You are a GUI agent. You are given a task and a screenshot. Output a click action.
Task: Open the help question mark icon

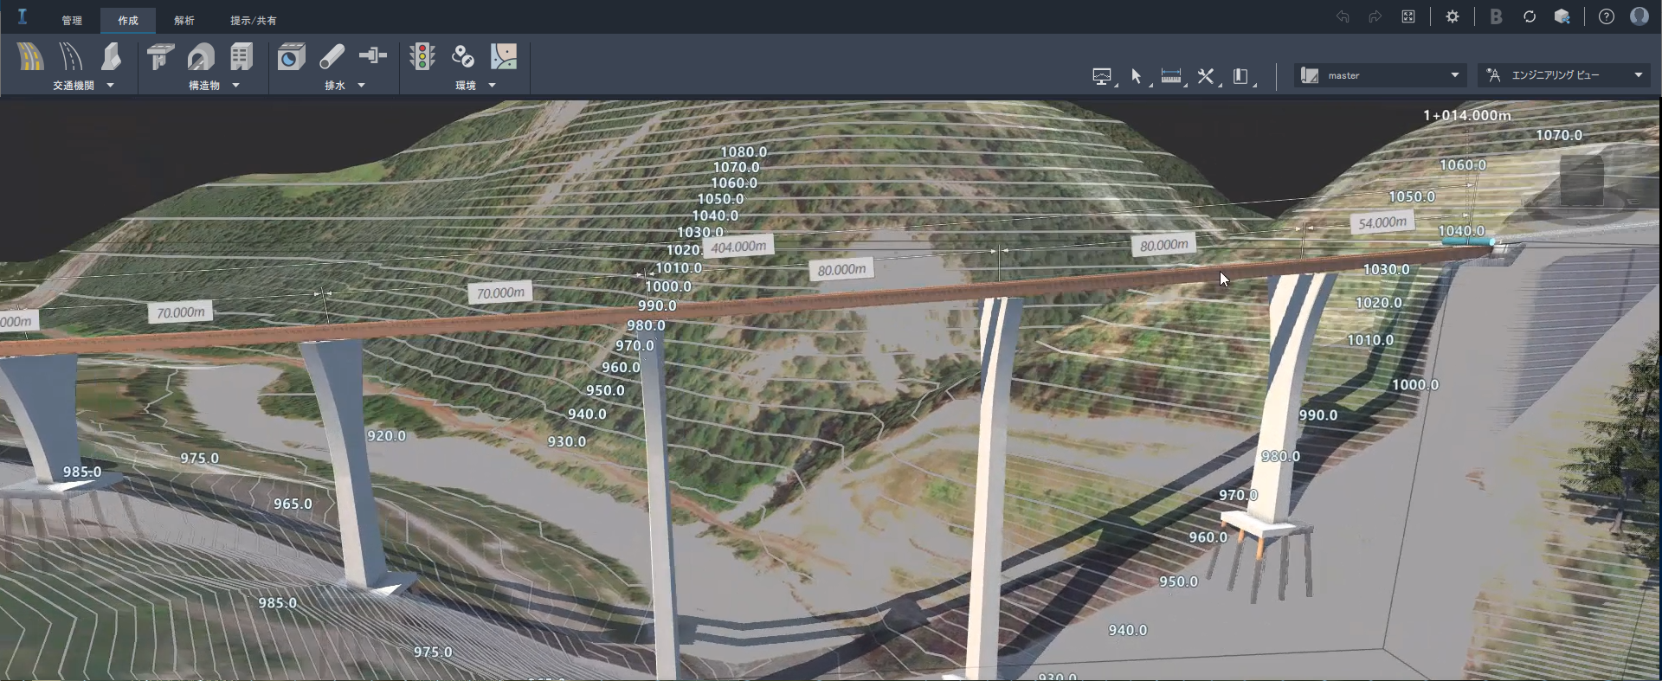1607,16
